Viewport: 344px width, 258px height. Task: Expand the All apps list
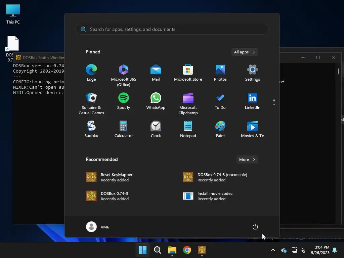(245, 52)
